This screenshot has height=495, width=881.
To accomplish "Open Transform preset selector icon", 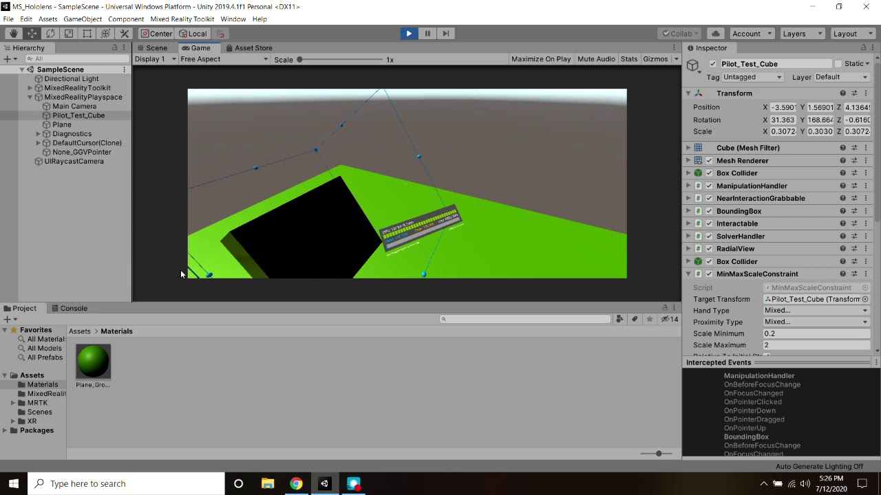I will tap(854, 93).
